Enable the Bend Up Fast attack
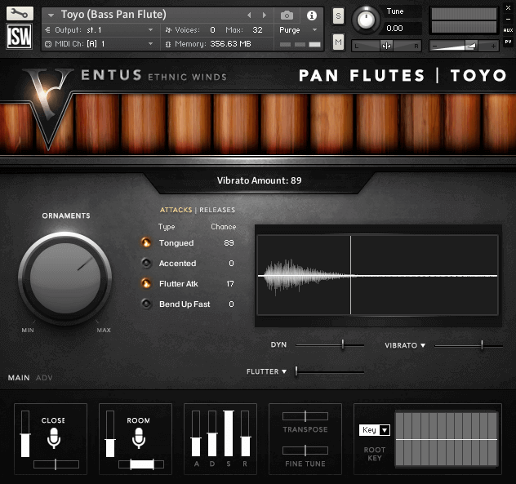Image resolution: width=516 pixels, height=484 pixels. pos(146,304)
